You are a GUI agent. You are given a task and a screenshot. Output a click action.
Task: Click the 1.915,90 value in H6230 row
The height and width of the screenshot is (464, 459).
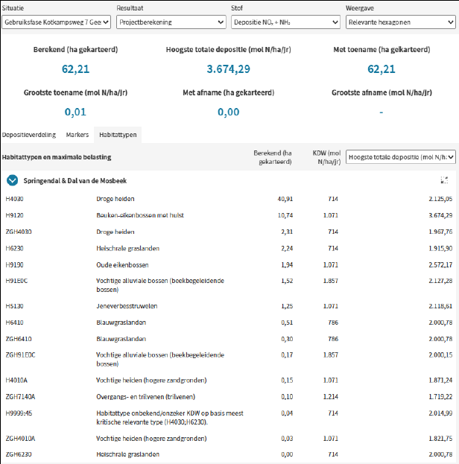440,248
